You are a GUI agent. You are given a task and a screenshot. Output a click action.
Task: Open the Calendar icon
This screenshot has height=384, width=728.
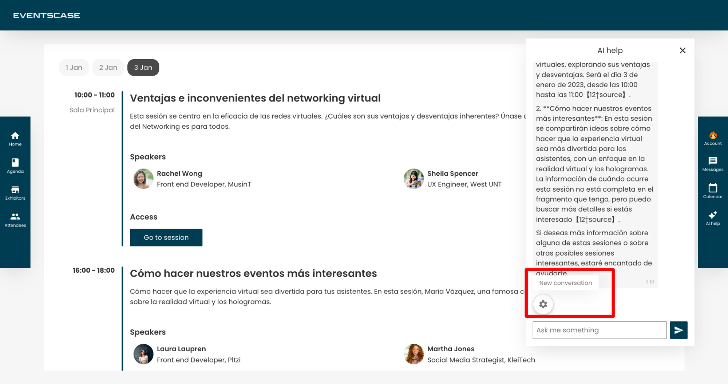[712, 191]
